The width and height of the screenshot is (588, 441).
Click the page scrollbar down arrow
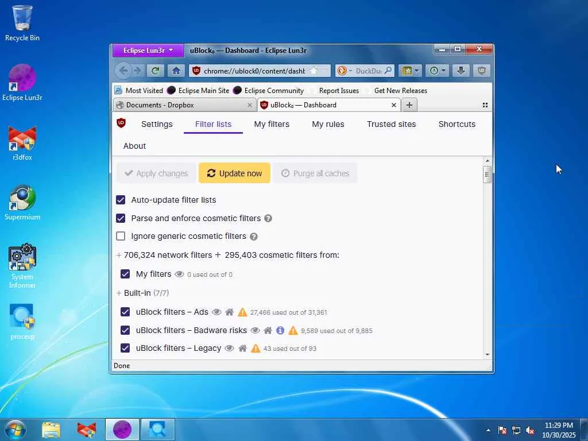click(x=488, y=354)
